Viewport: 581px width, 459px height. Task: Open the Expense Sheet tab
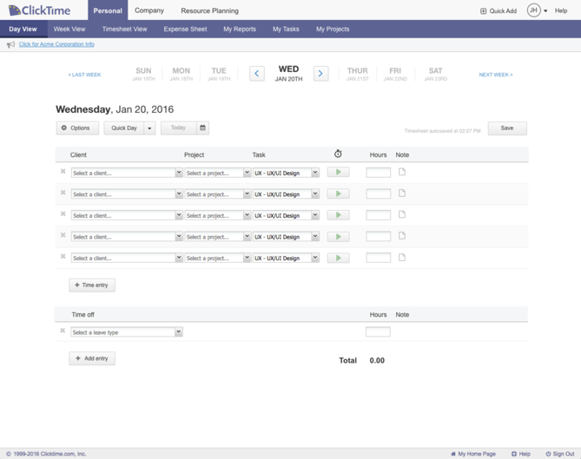click(185, 29)
